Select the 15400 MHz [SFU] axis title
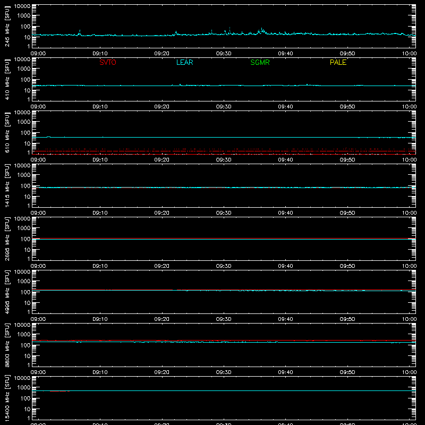425x425 pixels. tap(7, 398)
